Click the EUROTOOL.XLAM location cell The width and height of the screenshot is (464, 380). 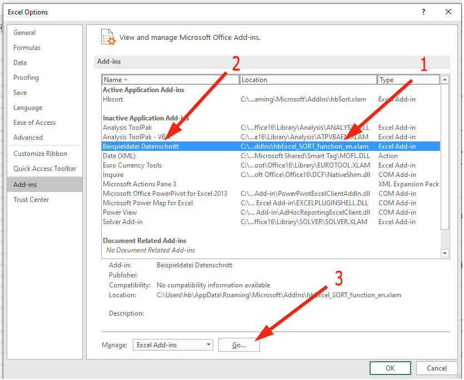305,165
